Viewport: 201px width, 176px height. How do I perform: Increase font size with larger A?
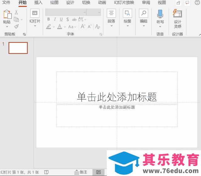pos(83,26)
